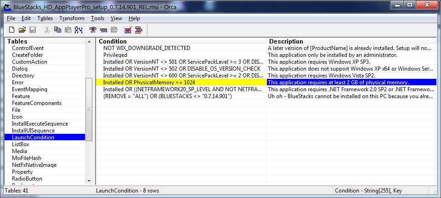This screenshot has width=441, height=198.
Task: Sort by the Condition column header
Action: [181, 41]
